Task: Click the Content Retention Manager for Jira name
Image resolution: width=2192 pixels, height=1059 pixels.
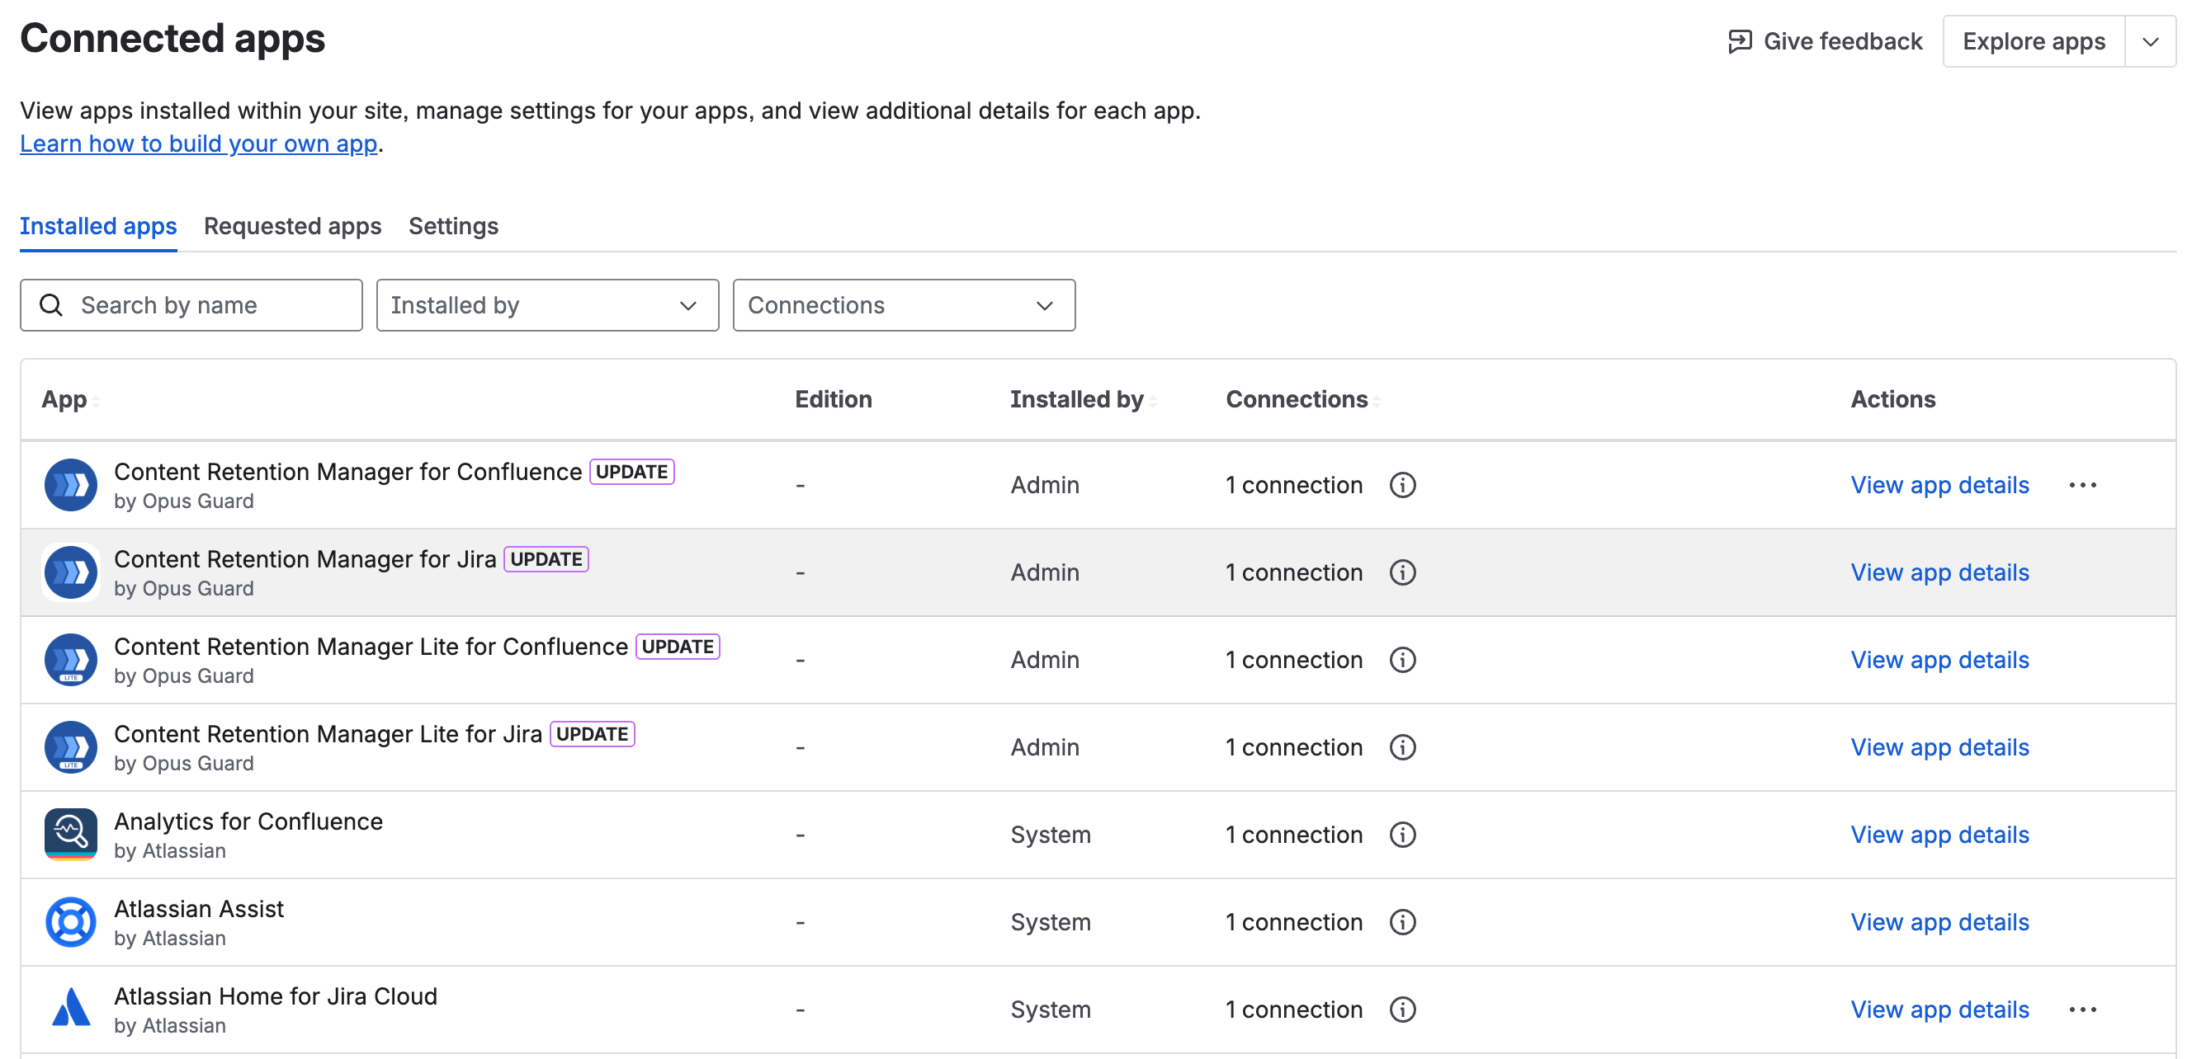Action: [305, 559]
